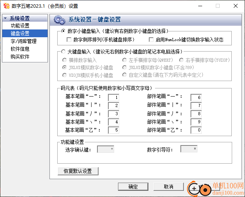This screenshot has width=245, height=197.
Task: Choose JKLUI模拟数字小键盘 radio option
Action: [x=64, y=67]
